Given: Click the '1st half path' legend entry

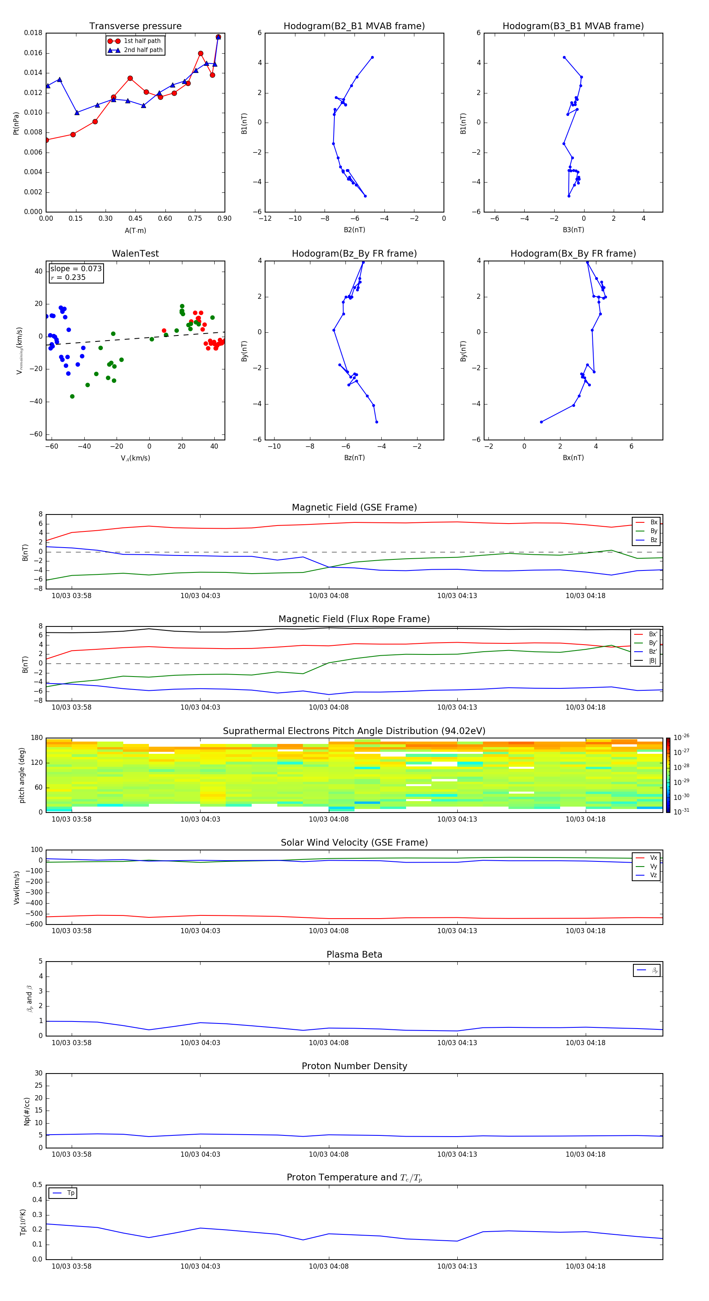Looking at the screenshot, I should click(134, 41).
